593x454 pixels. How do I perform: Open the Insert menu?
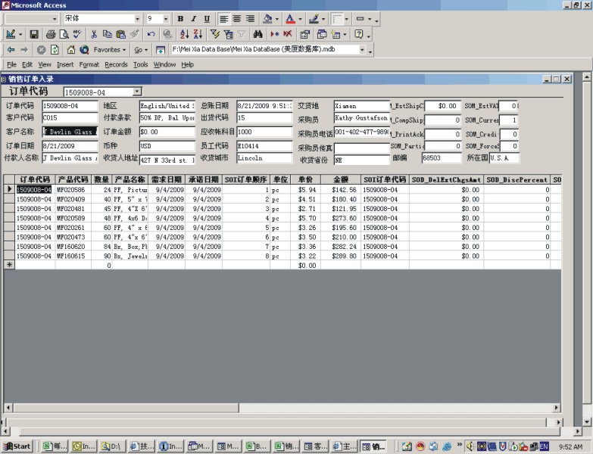coord(65,64)
